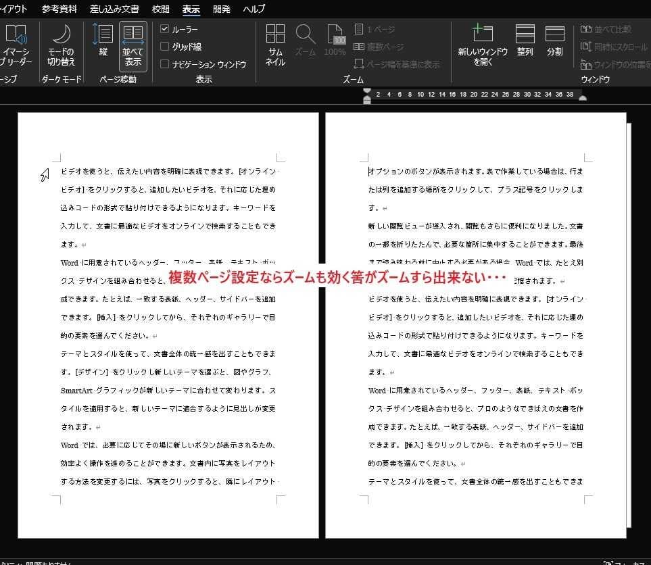Click the 分割 split window icon
651x565 pixels.
pos(554,41)
